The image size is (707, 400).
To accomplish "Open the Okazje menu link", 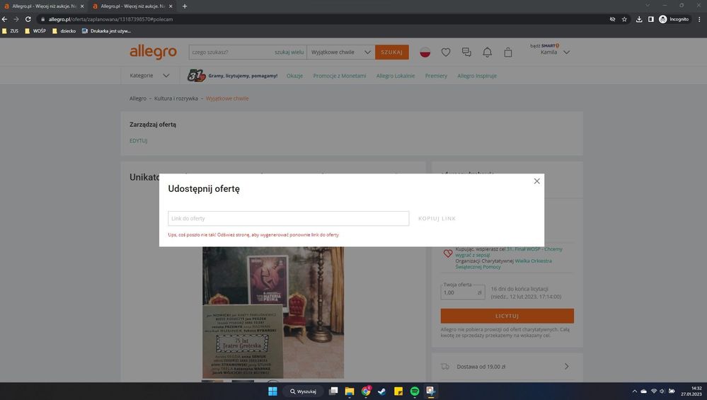I will (294, 76).
